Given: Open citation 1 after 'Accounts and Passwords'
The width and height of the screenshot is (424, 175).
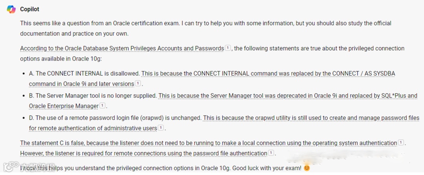Looking at the screenshot, I should (228, 48).
